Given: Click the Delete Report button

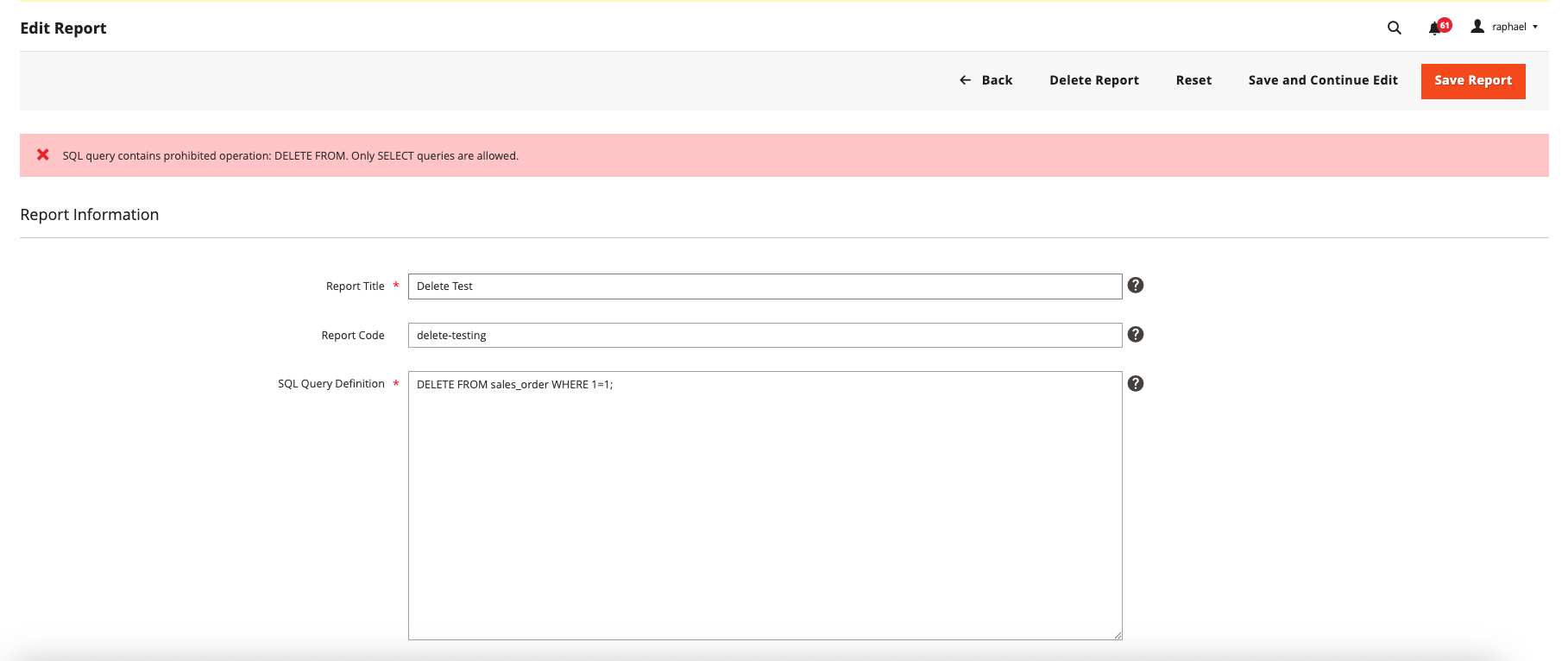Looking at the screenshot, I should tap(1093, 80).
